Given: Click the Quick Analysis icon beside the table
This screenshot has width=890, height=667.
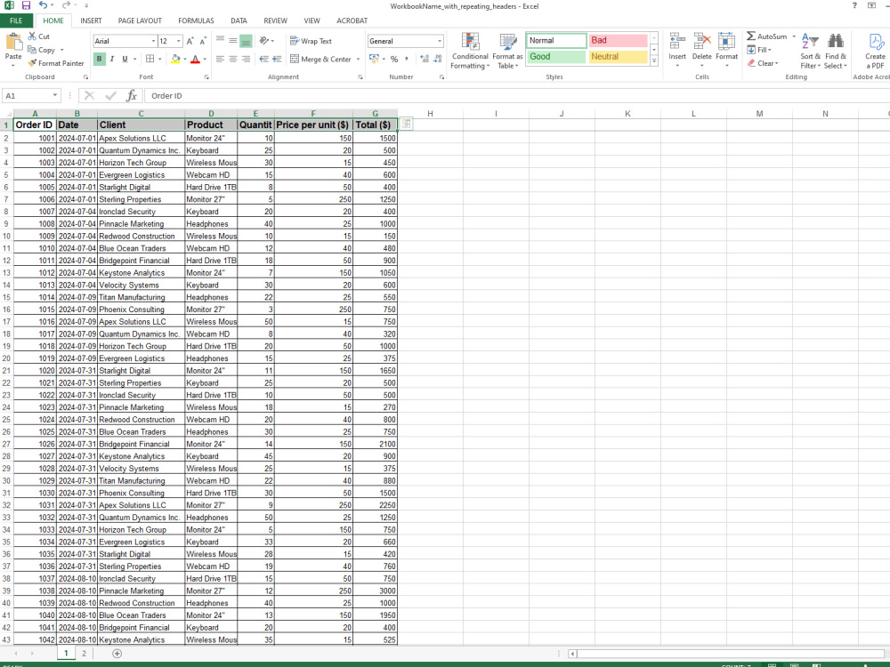Looking at the screenshot, I should (407, 124).
